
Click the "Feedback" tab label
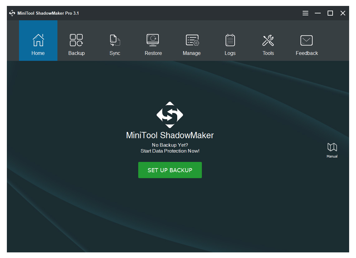point(307,53)
